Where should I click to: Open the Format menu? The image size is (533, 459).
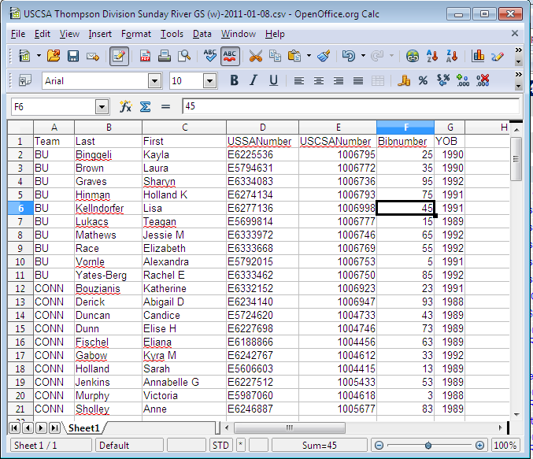[136, 34]
